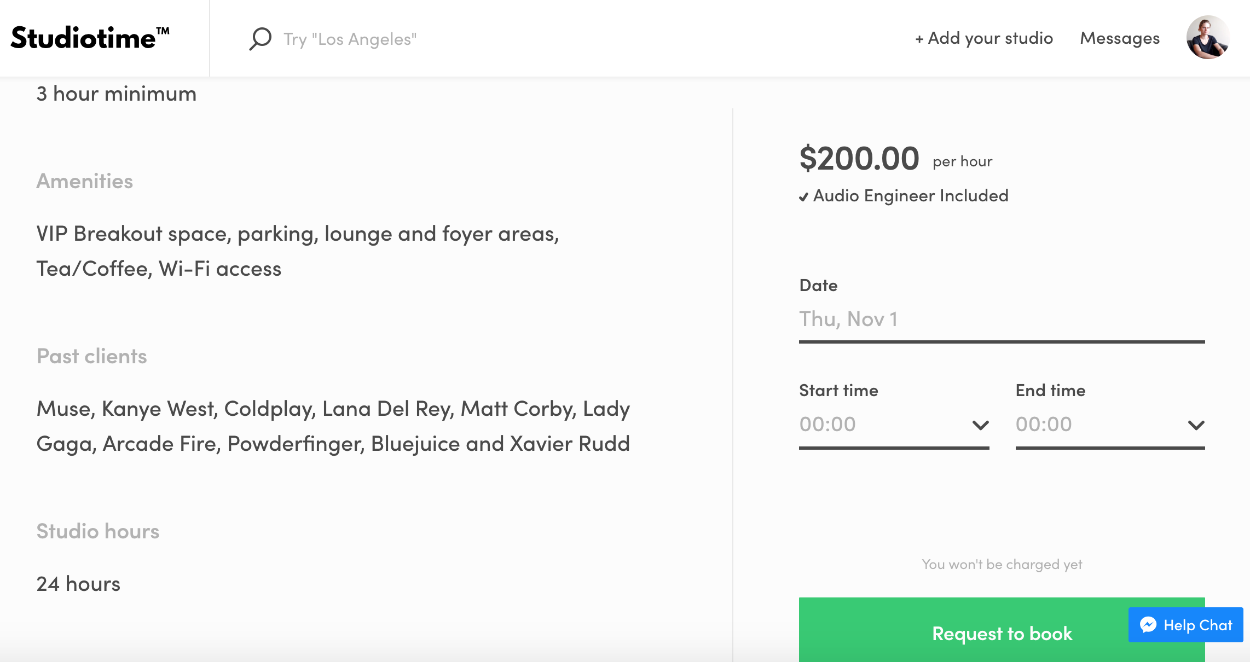The image size is (1250, 662).
Task: Open the Start time 00:00 selector
Action: (x=876, y=425)
